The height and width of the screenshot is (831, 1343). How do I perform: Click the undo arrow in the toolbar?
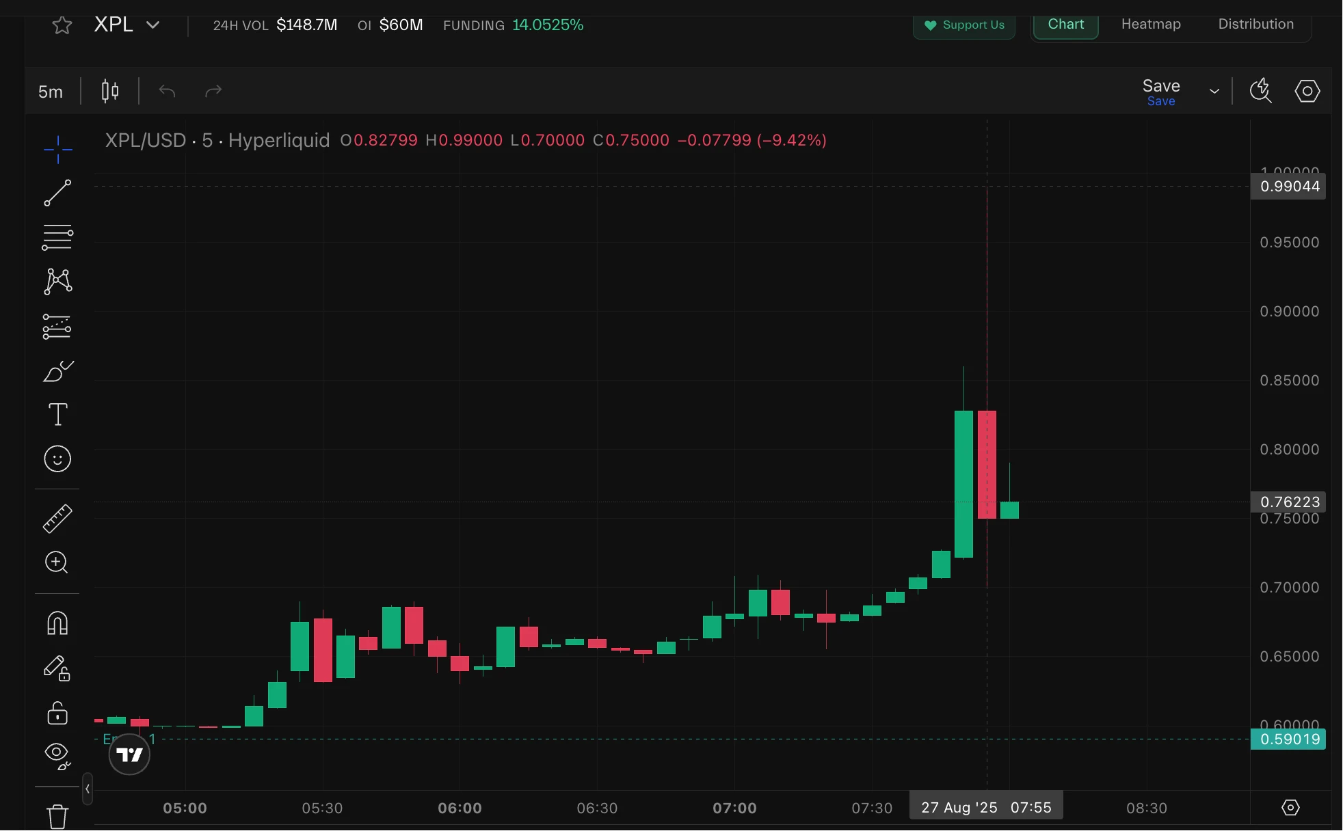pyautogui.click(x=166, y=90)
